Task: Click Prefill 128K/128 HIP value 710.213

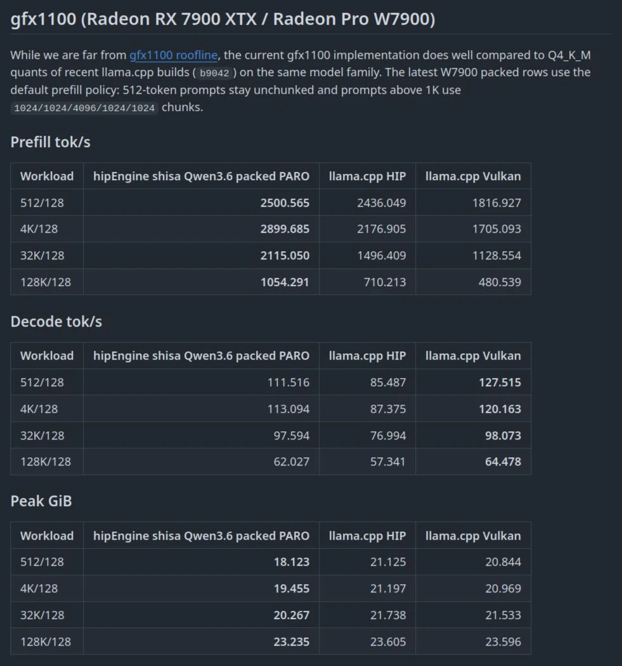Action: pyautogui.click(x=385, y=282)
